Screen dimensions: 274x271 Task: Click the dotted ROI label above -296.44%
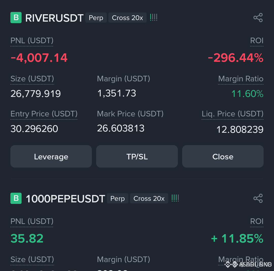coord(257,41)
